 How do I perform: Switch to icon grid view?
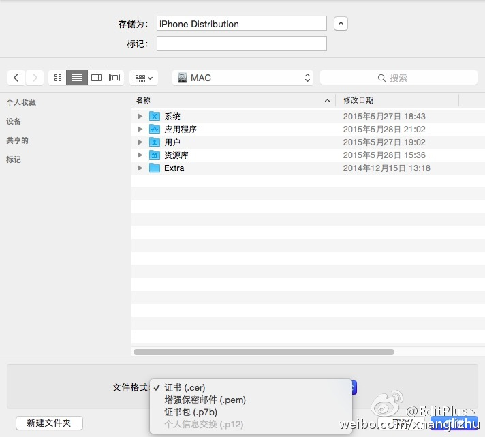(58, 78)
